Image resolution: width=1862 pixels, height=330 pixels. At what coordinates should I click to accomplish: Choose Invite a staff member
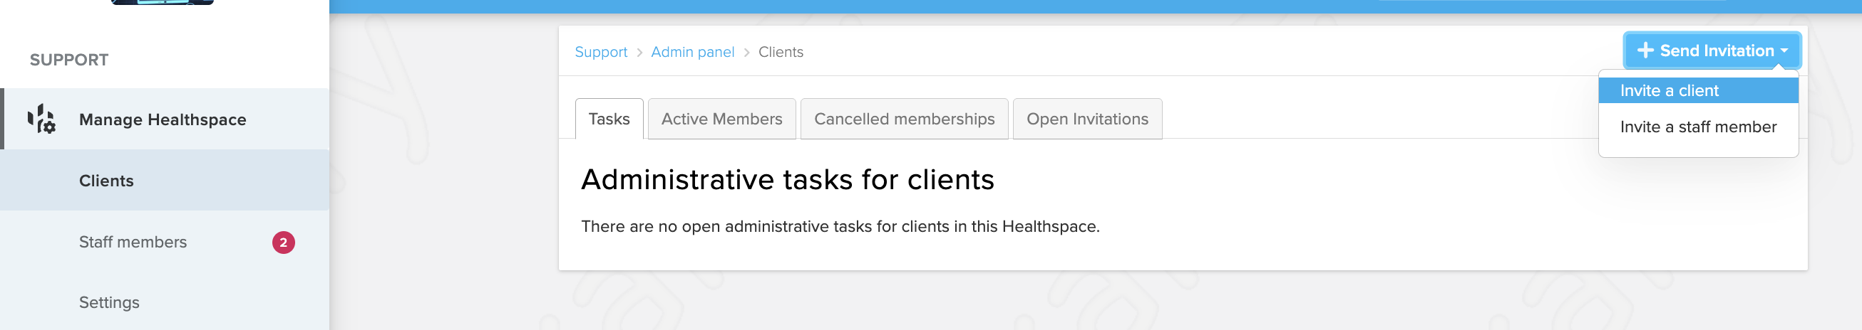click(x=1698, y=127)
